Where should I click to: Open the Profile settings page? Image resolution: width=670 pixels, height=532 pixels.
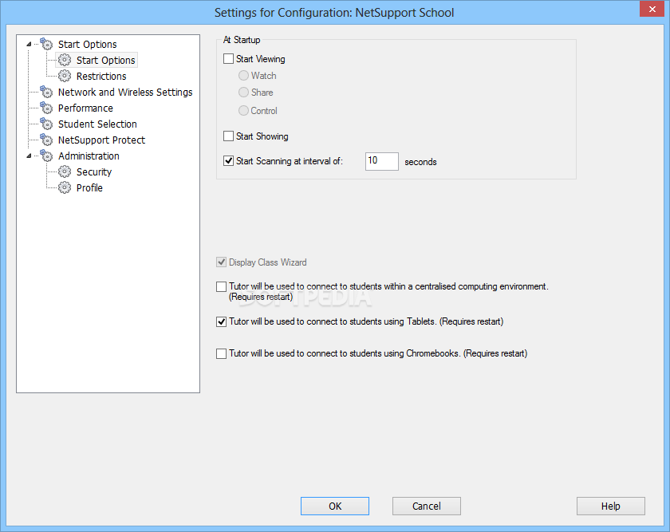pyautogui.click(x=89, y=187)
